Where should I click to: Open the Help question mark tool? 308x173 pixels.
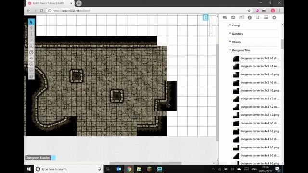[x=31, y=76]
